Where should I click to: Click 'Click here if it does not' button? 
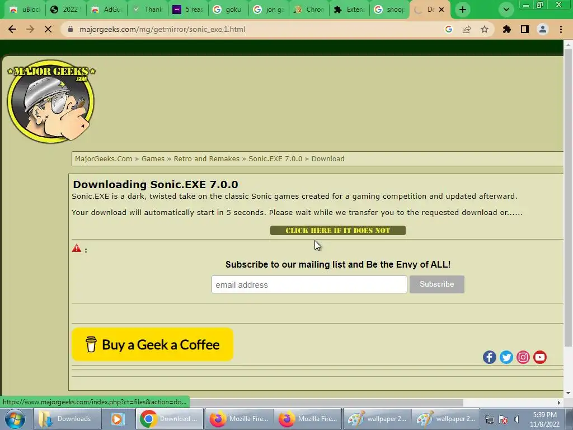(337, 230)
